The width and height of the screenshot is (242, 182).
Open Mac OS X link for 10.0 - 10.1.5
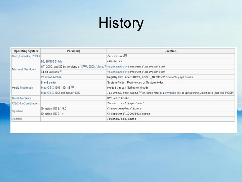coord(47,88)
